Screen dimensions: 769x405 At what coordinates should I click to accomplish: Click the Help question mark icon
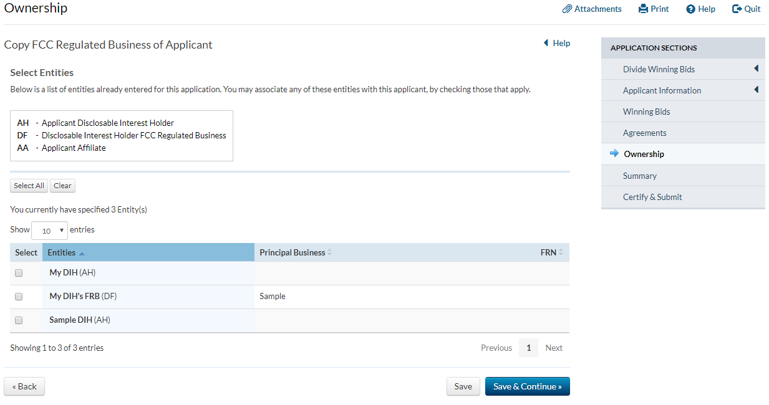coord(690,9)
